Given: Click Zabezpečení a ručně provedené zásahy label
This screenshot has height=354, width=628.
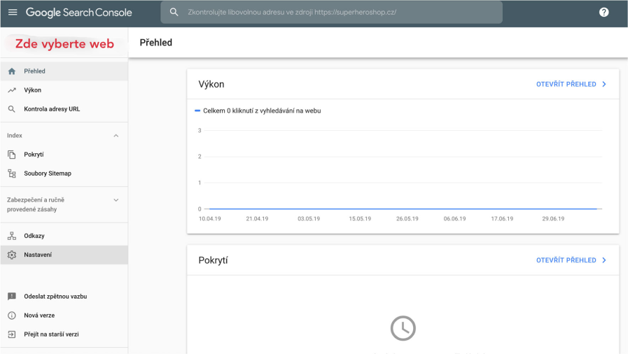Looking at the screenshot, I should pyautogui.click(x=35, y=204).
